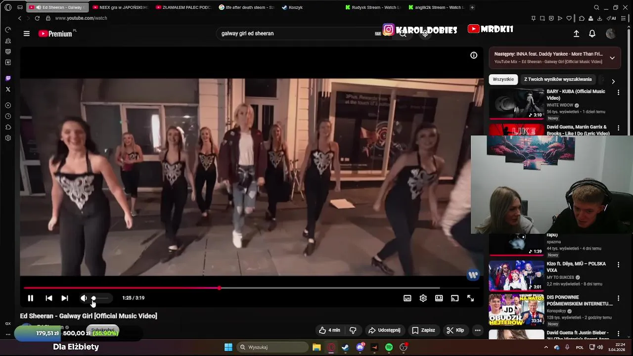The image size is (633, 356).
Task: Switch the player to theater mode
Action: pyautogui.click(x=439, y=298)
